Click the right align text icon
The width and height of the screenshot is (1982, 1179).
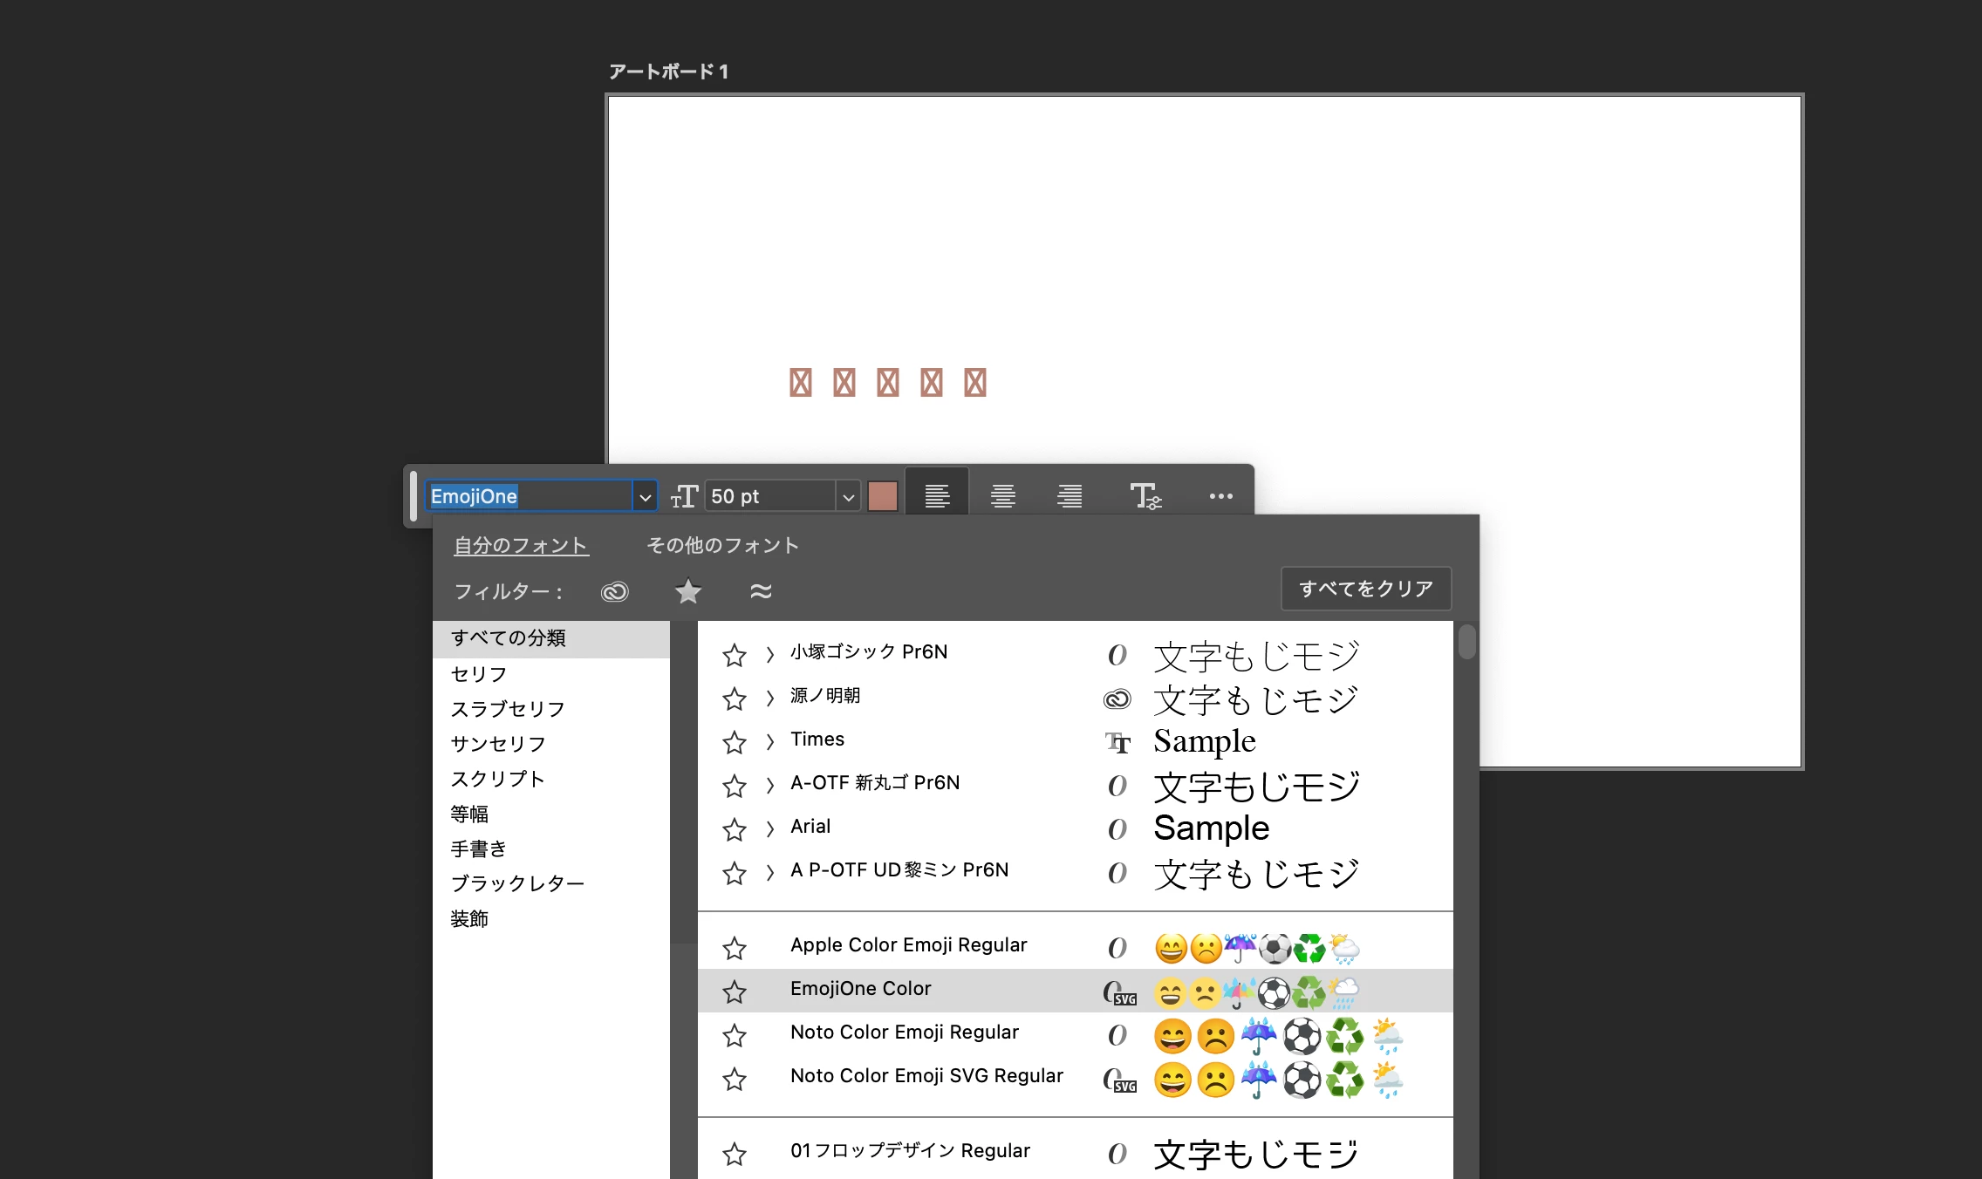click(1070, 496)
